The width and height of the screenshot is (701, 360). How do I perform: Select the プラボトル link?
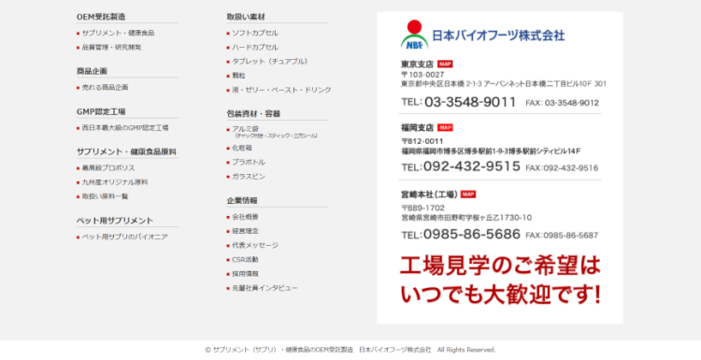point(248,163)
